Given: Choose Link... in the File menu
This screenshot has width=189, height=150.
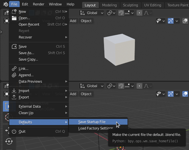Looking at the screenshot, I should click(39, 69).
